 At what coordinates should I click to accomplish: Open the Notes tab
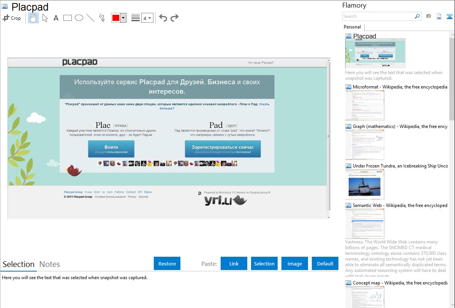[50, 264]
